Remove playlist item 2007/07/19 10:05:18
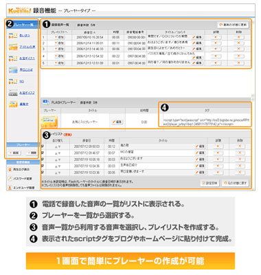The height and width of the screenshot is (275, 261). (240, 159)
